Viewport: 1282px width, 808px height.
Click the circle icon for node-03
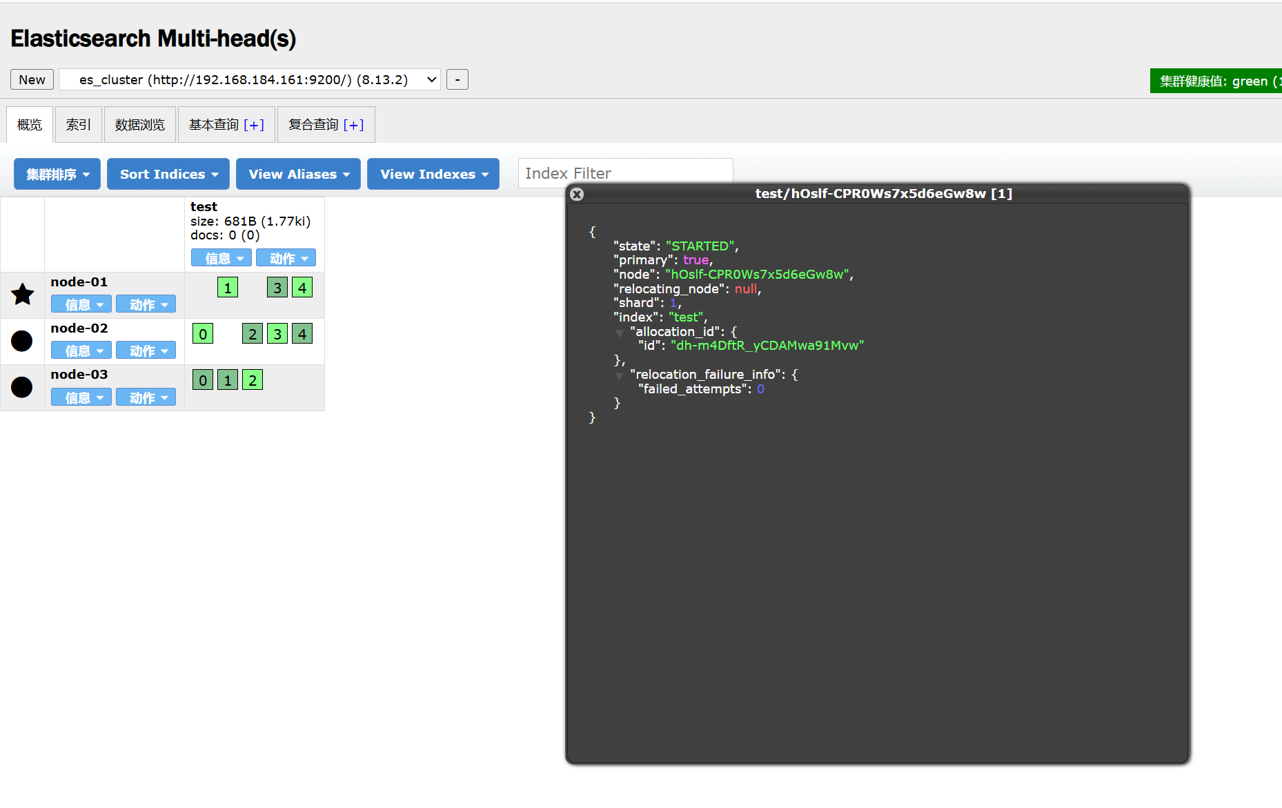pos(22,387)
